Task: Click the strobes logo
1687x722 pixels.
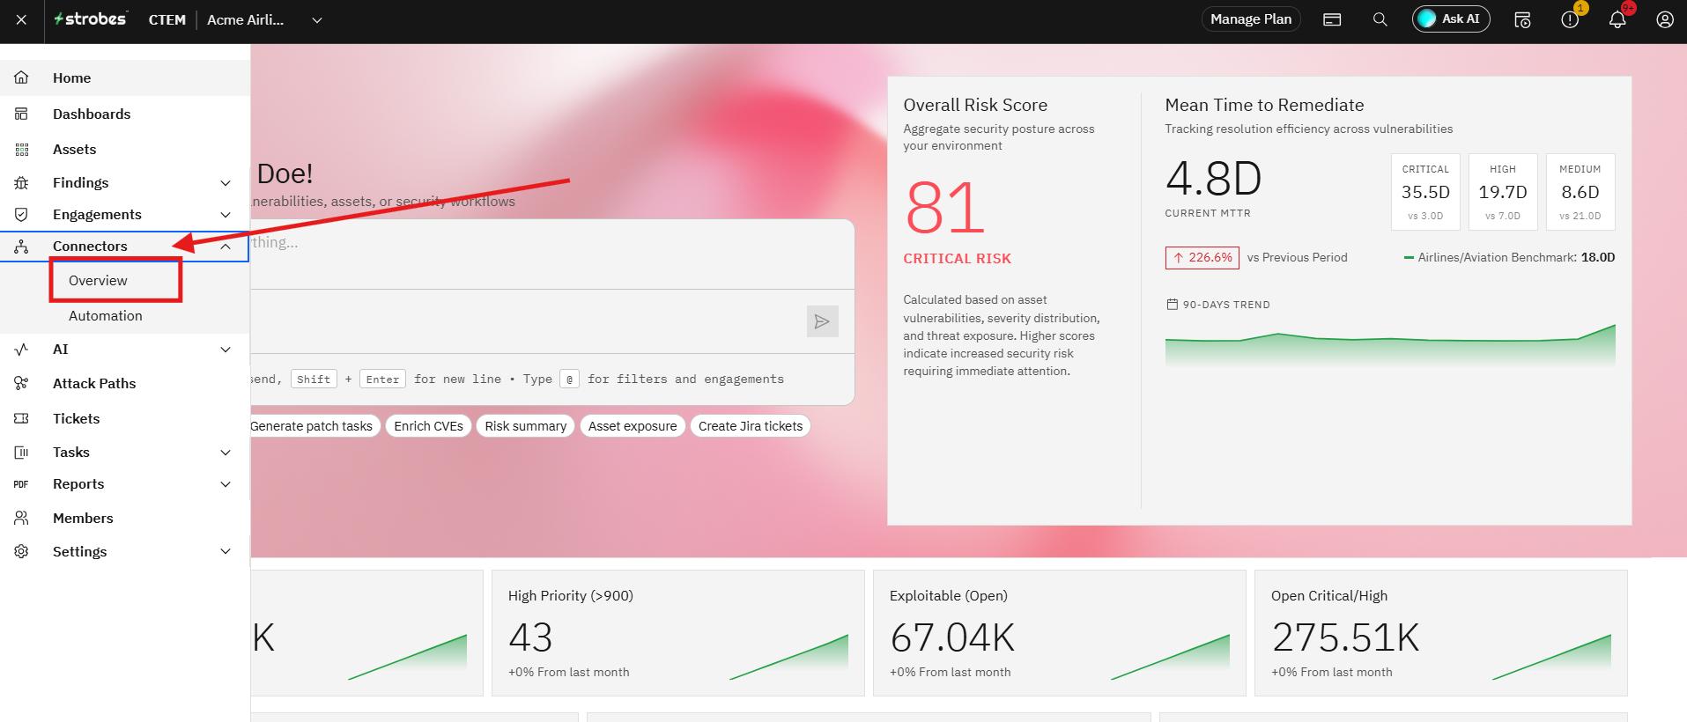Action: [x=90, y=18]
